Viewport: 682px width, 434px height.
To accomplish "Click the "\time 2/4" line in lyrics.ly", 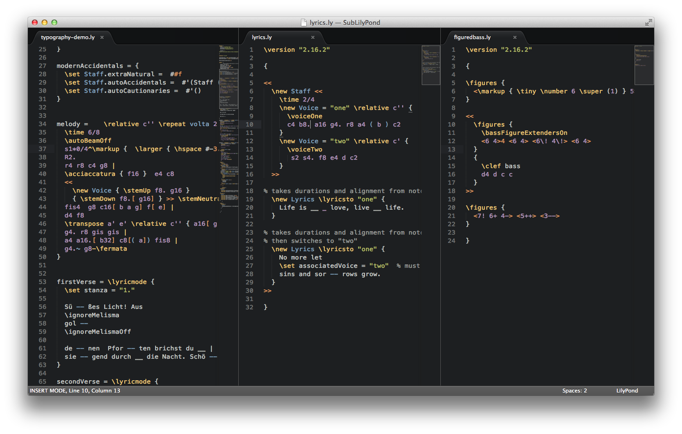I will [x=297, y=100].
